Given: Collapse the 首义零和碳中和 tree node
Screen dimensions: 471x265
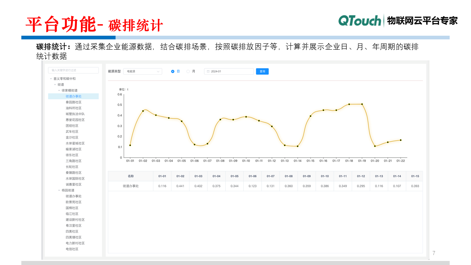Looking at the screenshot, I should 50,78.
